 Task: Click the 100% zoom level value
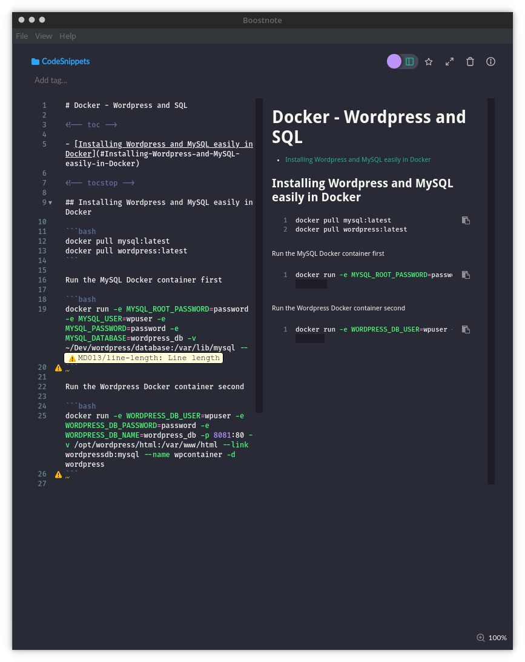coord(498,638)
